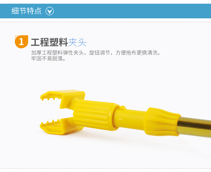This screenshot has width=211, height=172.
Task: Click the golden metal mop pole
Action: (x=194, y=127)
